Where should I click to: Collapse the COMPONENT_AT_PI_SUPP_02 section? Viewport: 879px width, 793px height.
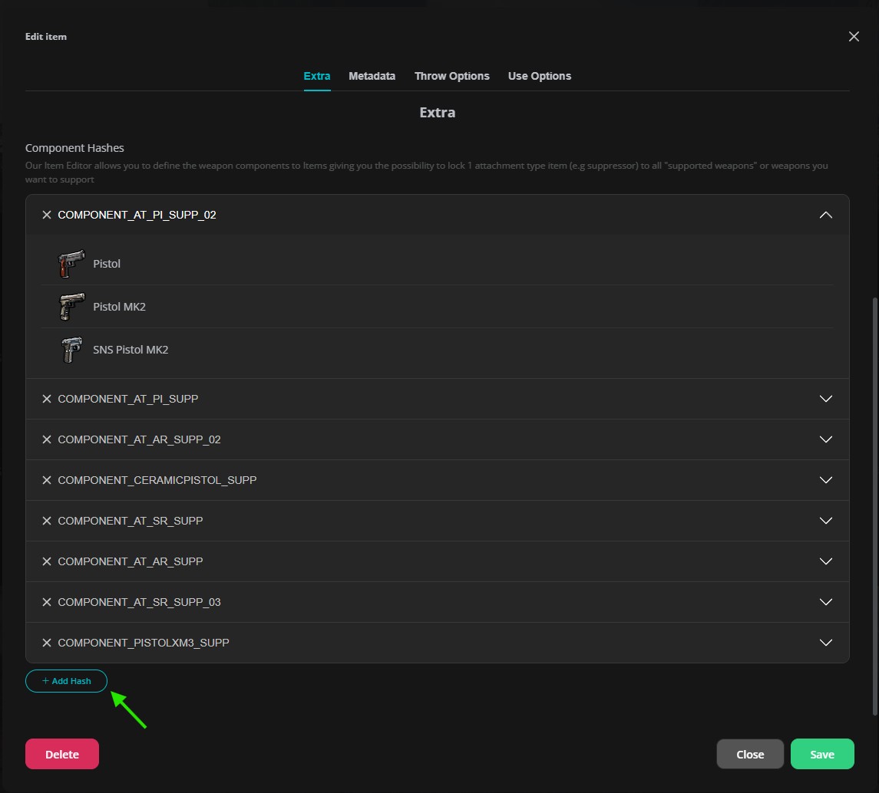coord(826,215)
